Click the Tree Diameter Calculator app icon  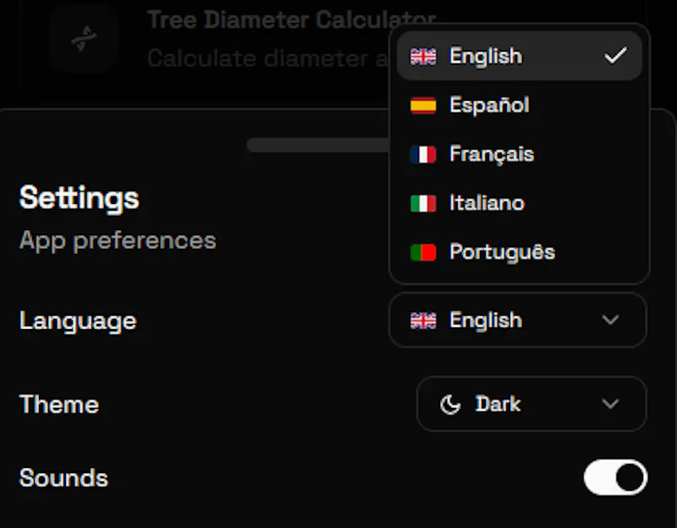click(84, 37)
